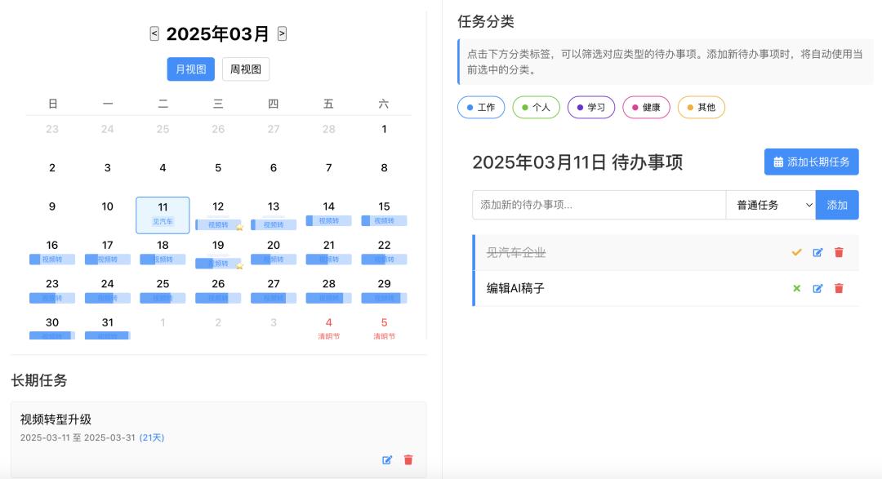Screen dimensions: 882x479
Task: Delete the 编辑AI稿子 task
Action: click(839, 289)
